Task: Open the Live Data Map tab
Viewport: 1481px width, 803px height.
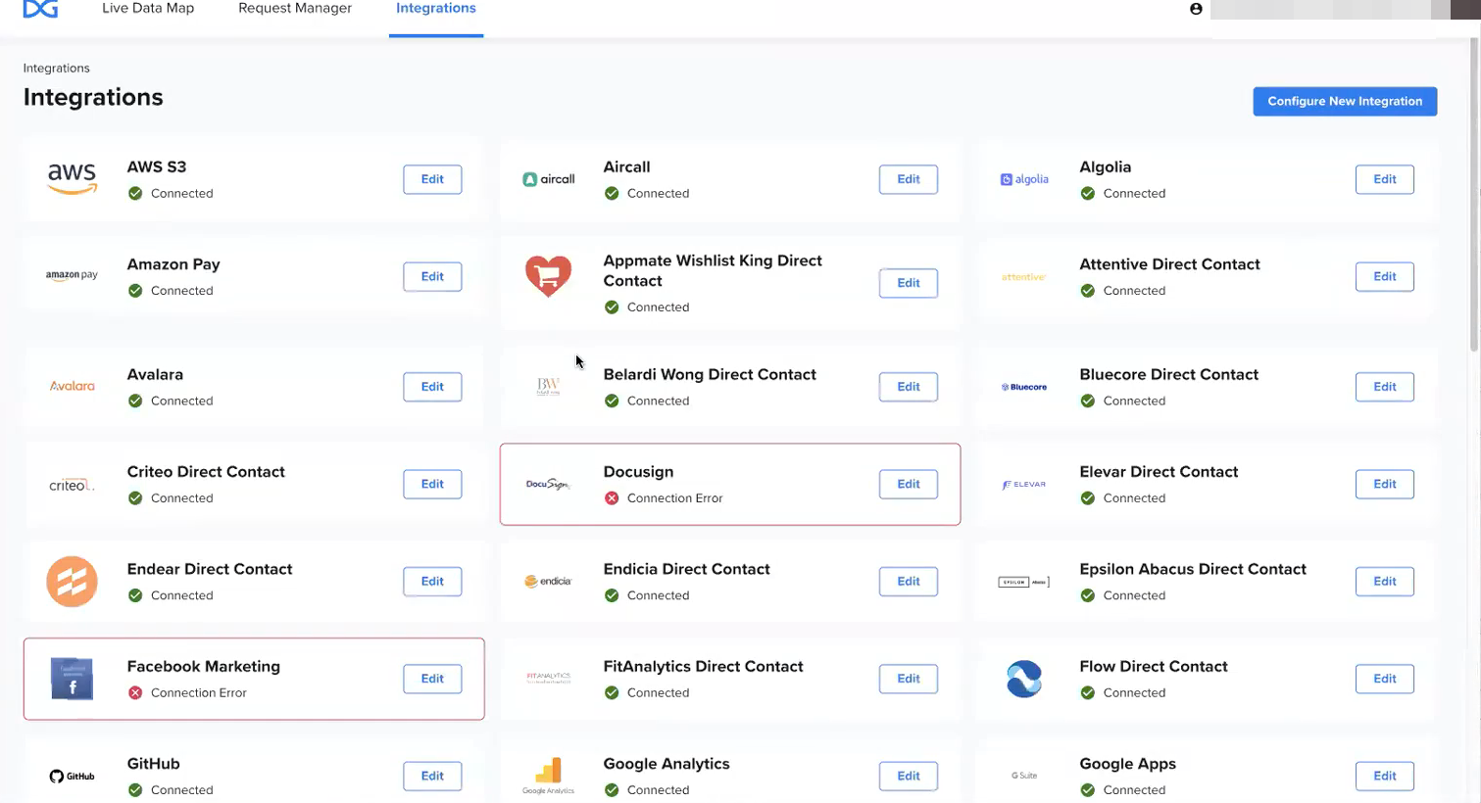Action: [x=148, y=9]
